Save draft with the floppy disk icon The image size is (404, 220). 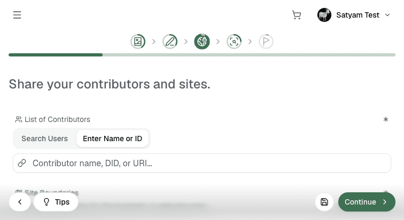point(324,202)
